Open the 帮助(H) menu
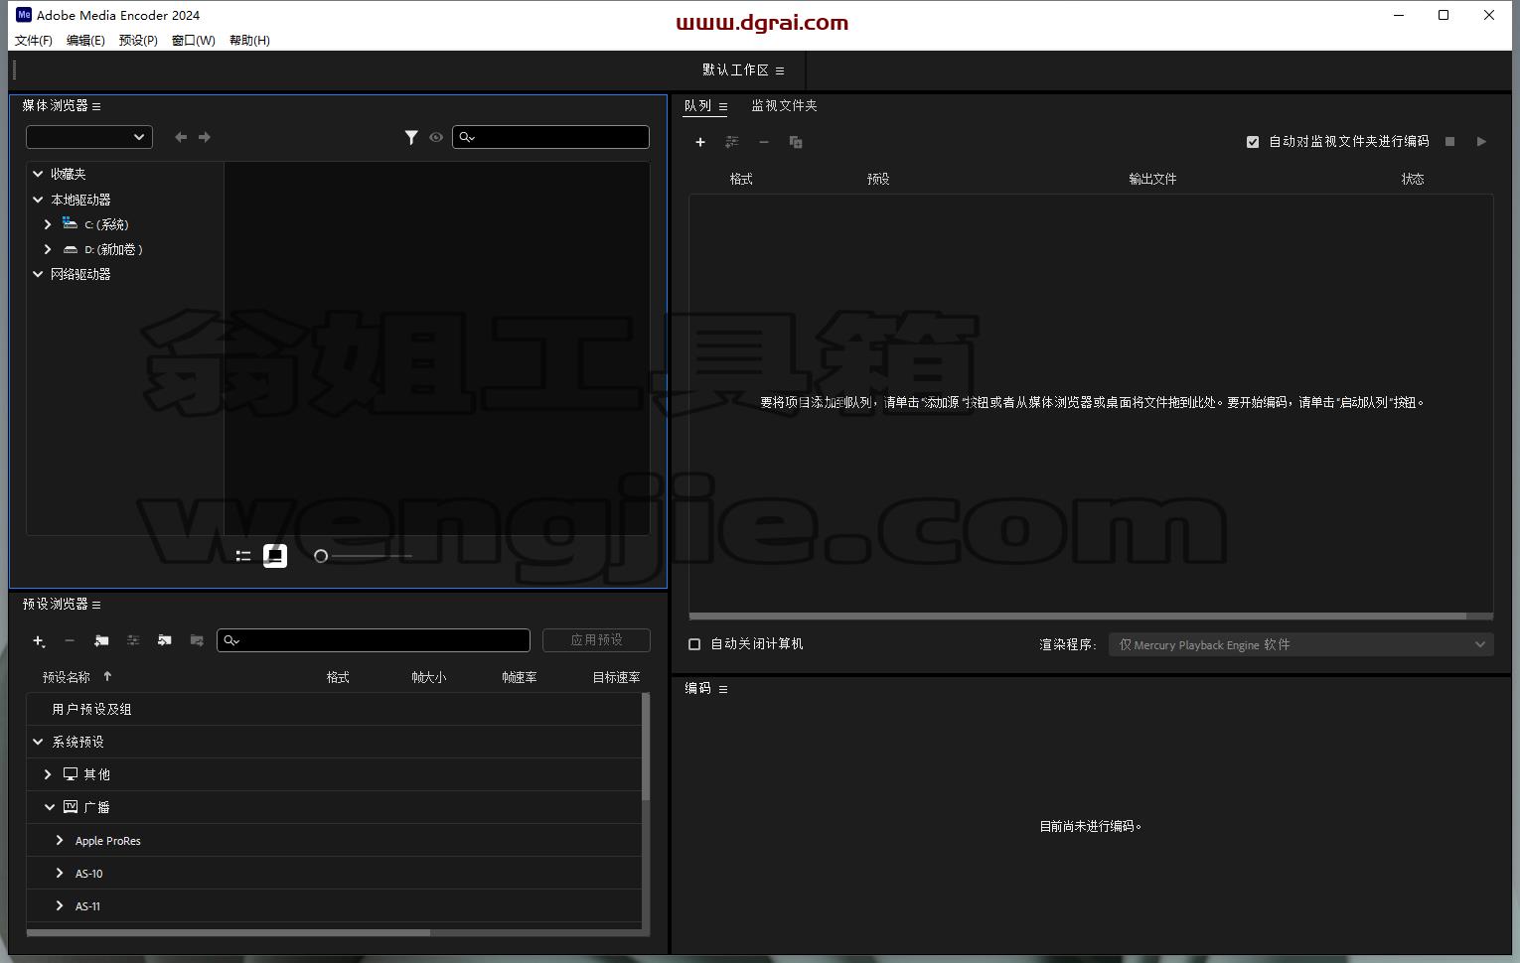 pyautogui.click(x=249, y=41)
